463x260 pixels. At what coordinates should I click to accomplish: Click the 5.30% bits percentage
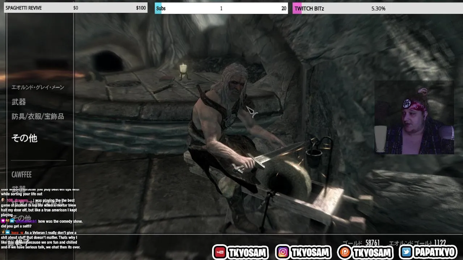tap(378, 8)
